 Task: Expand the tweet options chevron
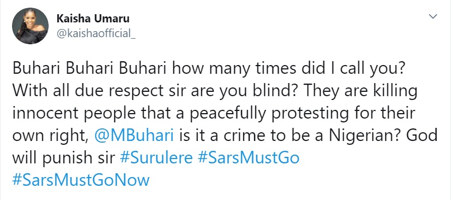pyautogui.click(x=433, y=16)
